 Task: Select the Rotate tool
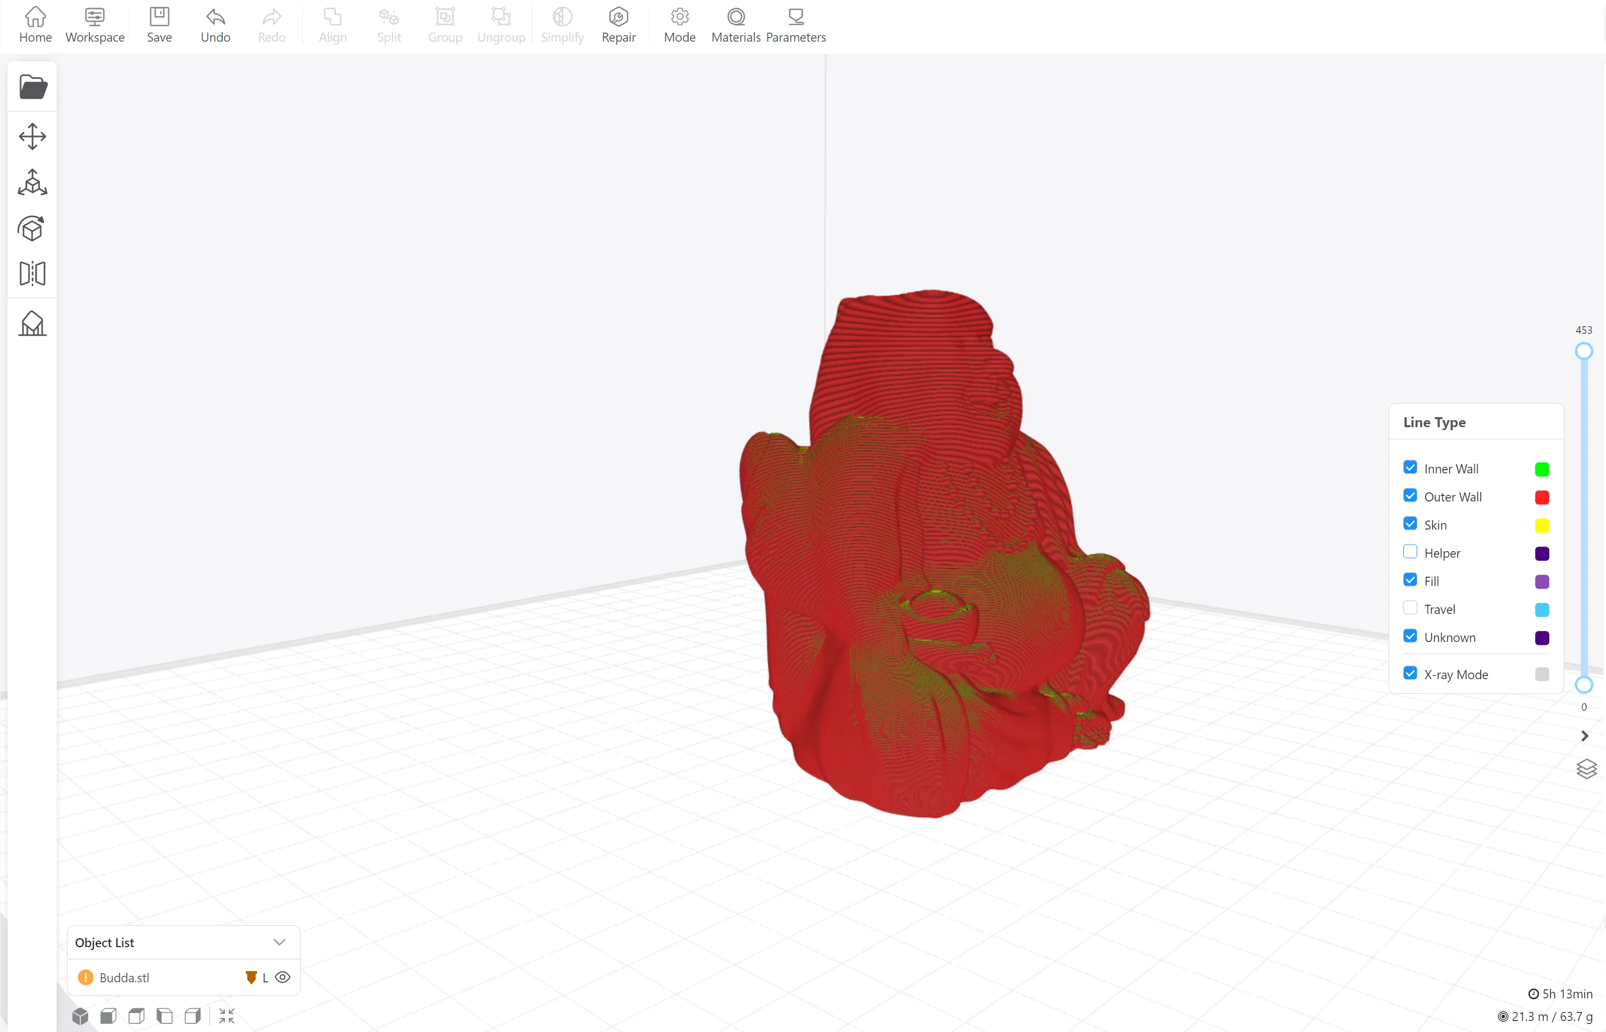32,228
